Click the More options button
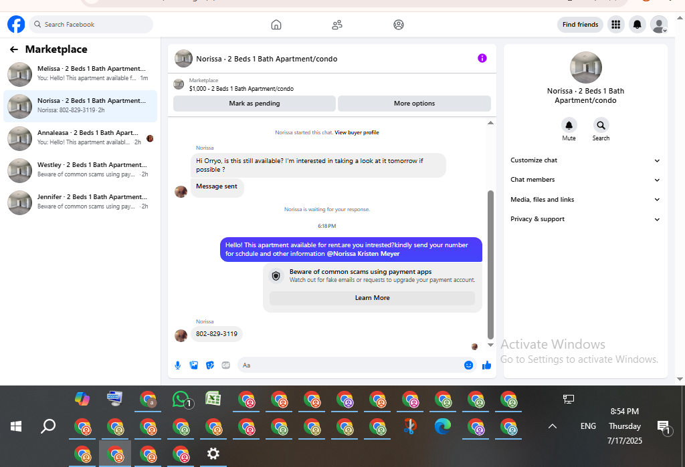The width and height of the screenshot is (685, 467). pos(414,104)
